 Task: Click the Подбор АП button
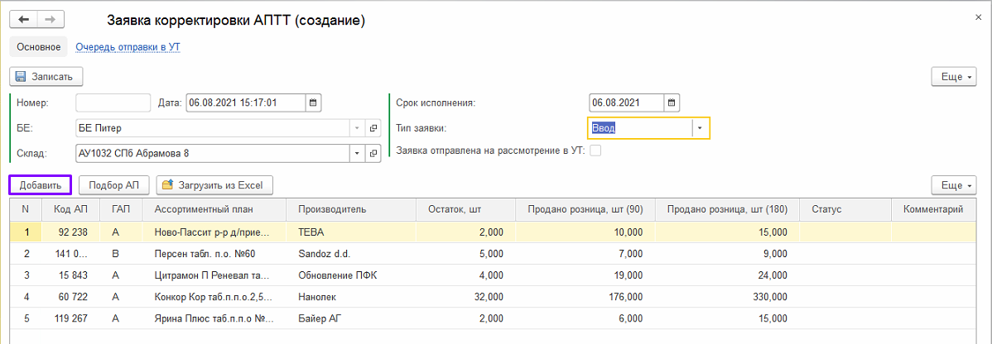[x=114, y=184]
